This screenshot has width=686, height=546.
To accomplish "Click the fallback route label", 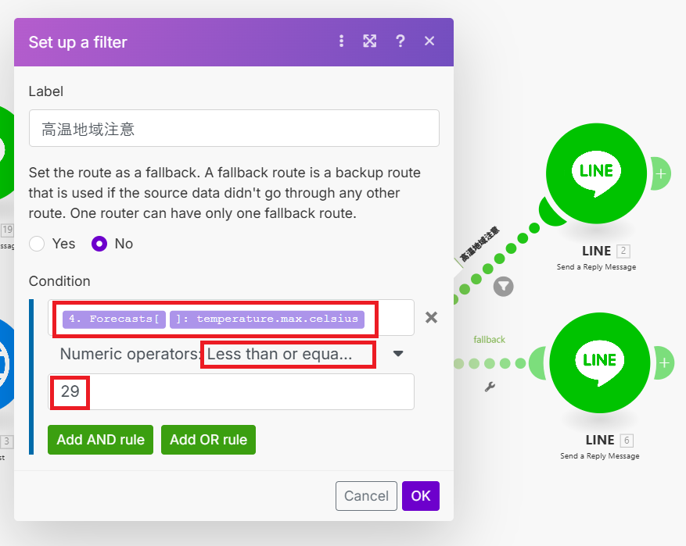I will [x=489, y=339].
